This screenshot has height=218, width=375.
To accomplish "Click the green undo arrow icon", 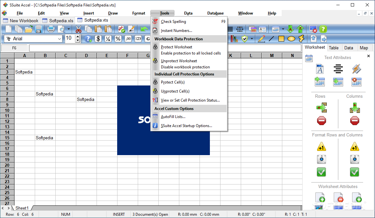I will [x=144, y=29].
